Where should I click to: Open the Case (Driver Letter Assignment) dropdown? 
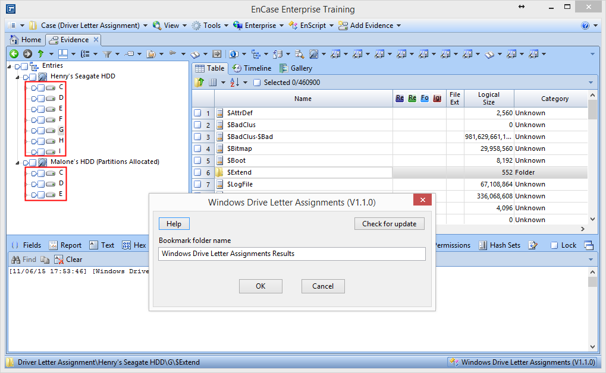pyautogui.click(x=90, y=26)
